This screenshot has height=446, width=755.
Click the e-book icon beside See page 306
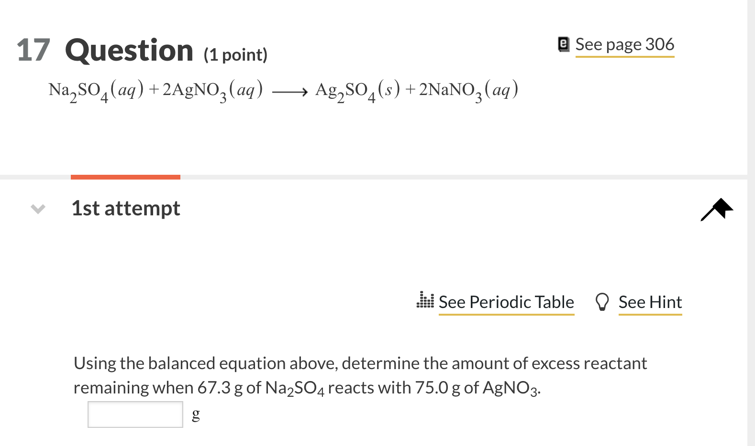563,43
